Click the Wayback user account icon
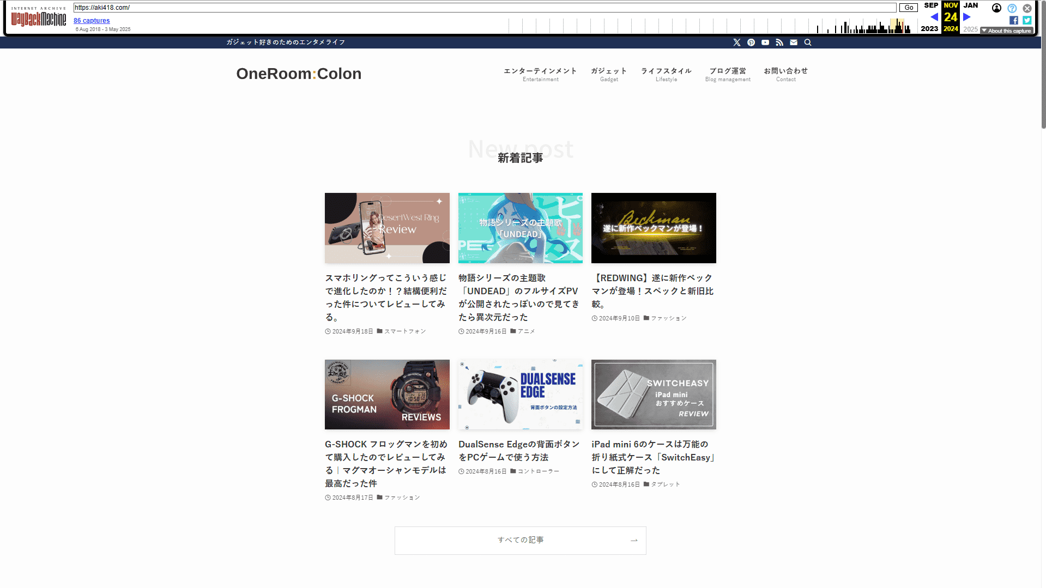The height and width of the screenshot is (588, 1046). click(996, 8)
